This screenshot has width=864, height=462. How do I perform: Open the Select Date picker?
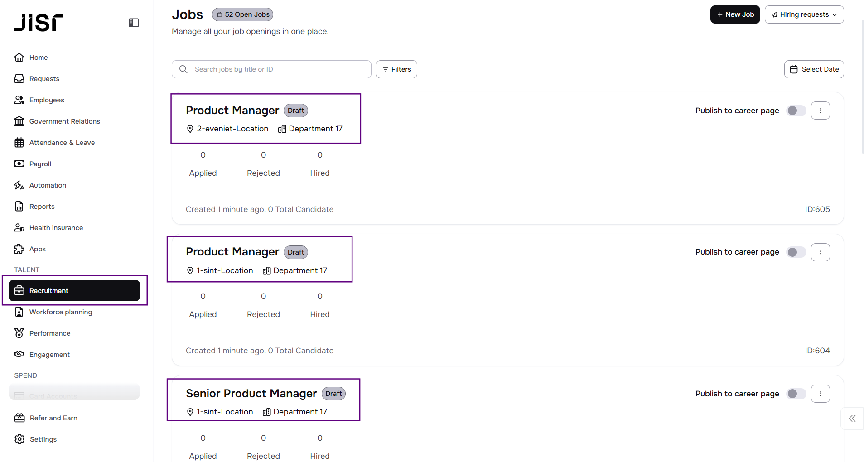pyautogui.click(x=814, y=69)
